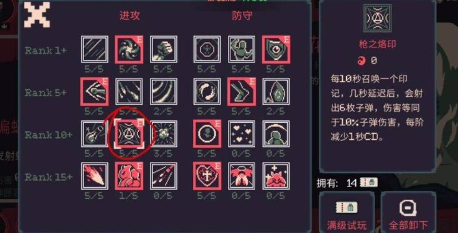Select the fireball rune in Rank 15+
The image size is (458, 233).
(95, 176)
